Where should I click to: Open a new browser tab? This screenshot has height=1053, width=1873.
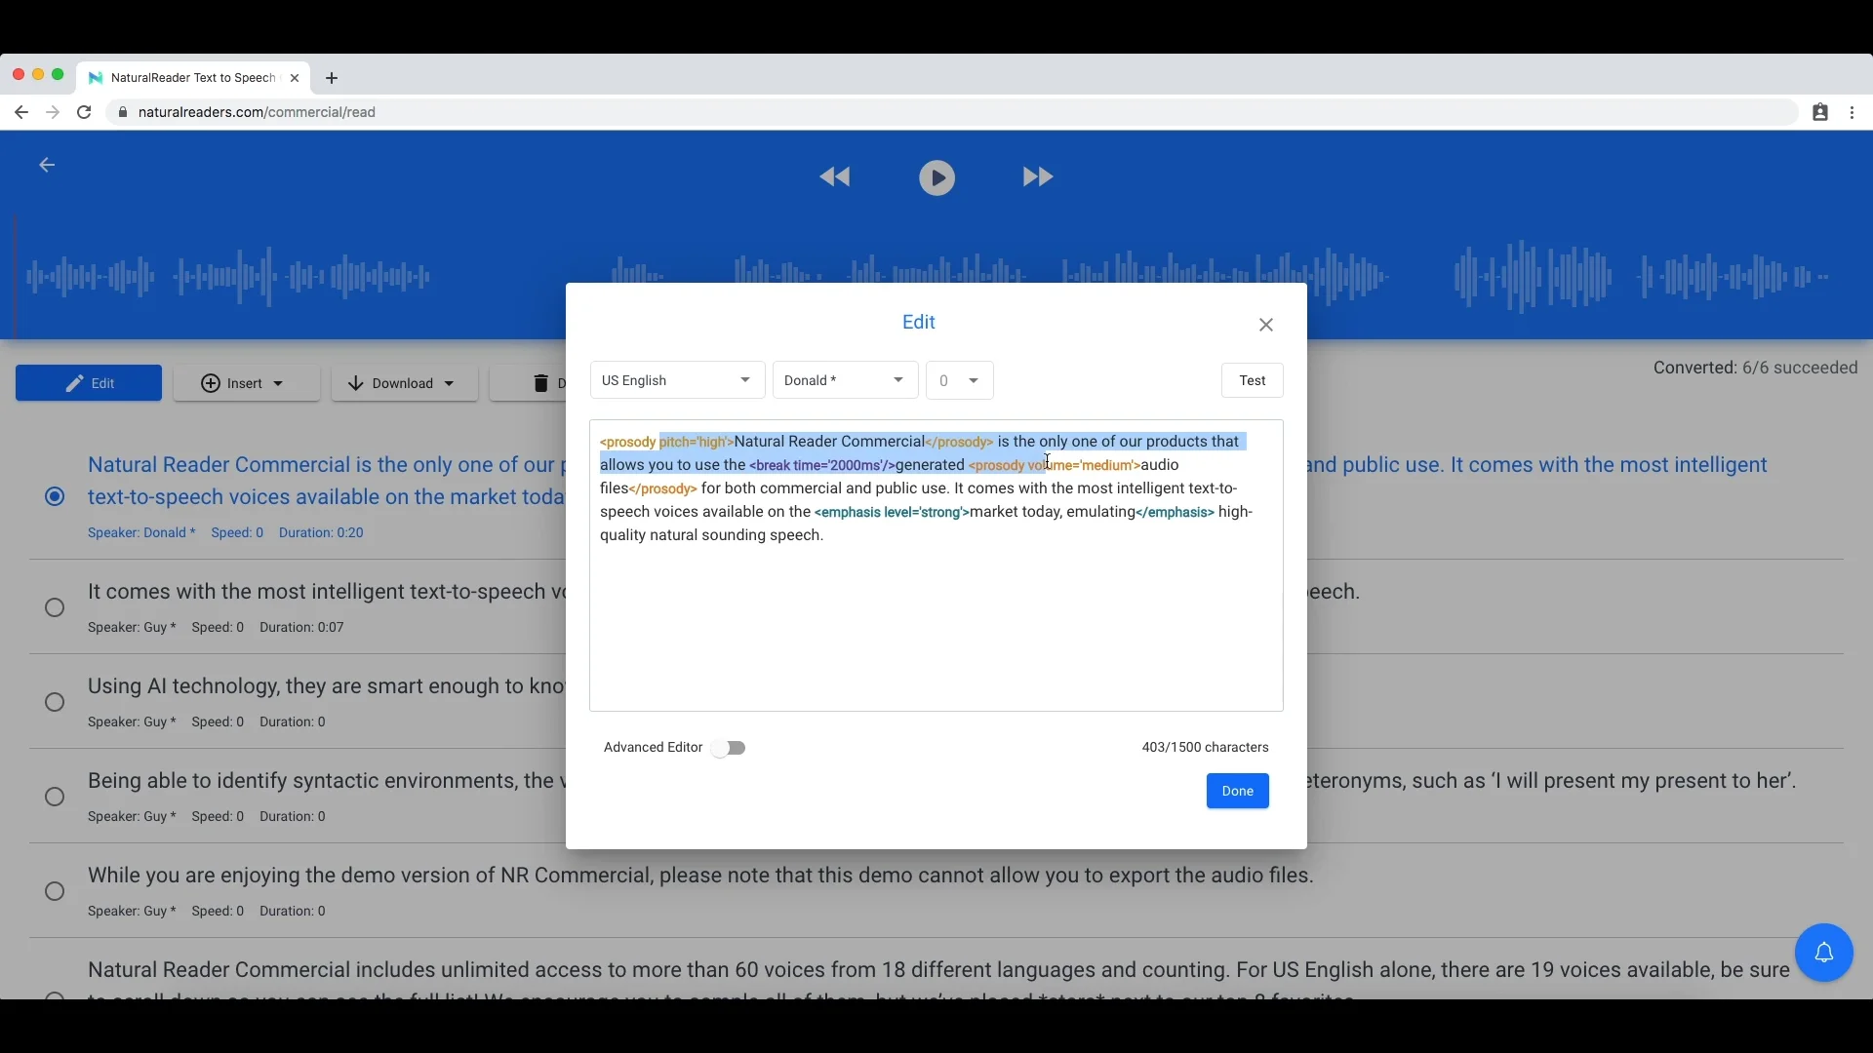(333, 78)
